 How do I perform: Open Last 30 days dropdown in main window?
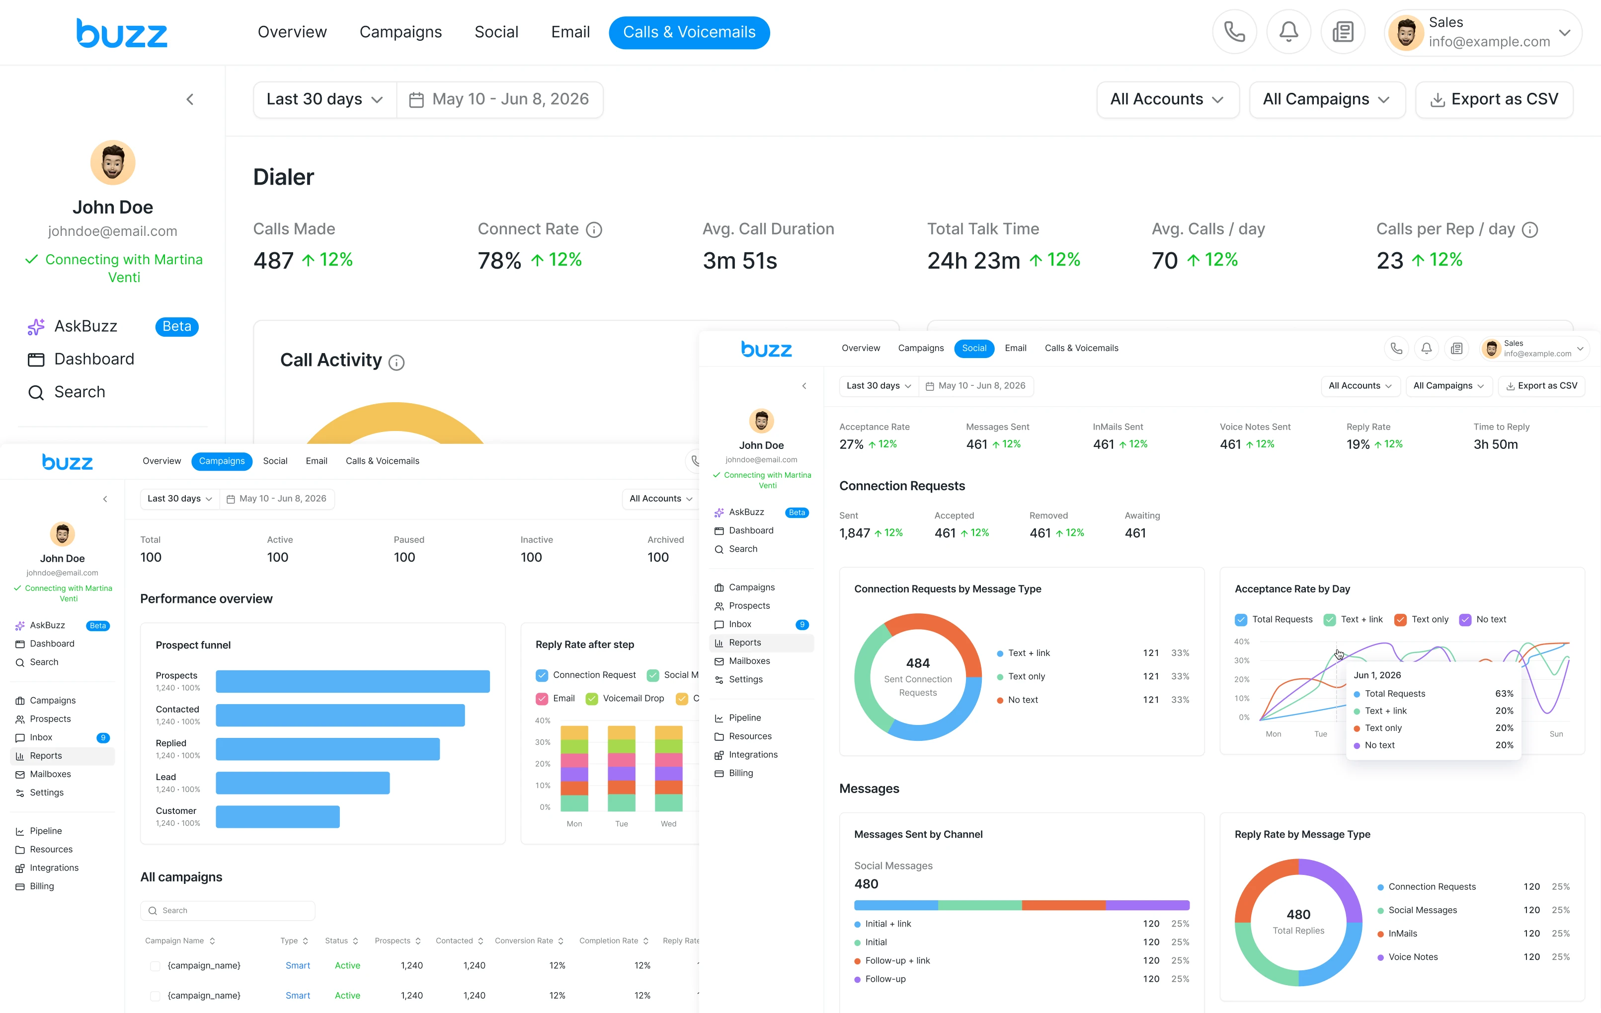point(324,100)
